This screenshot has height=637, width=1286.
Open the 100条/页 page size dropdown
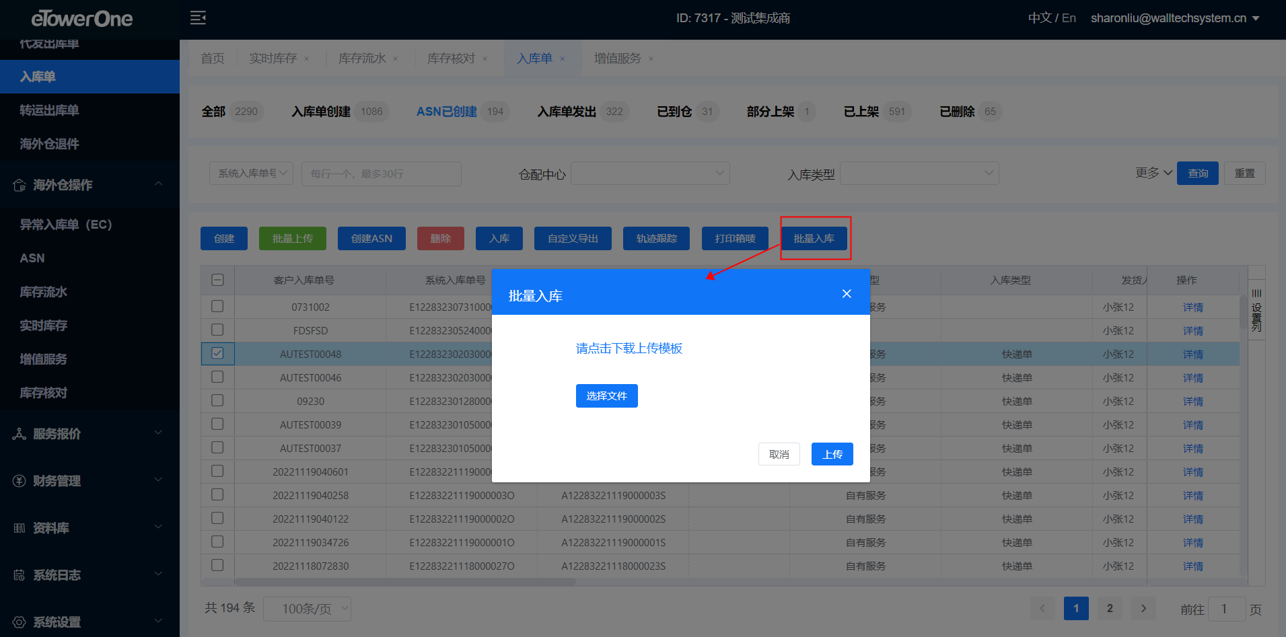307,609
